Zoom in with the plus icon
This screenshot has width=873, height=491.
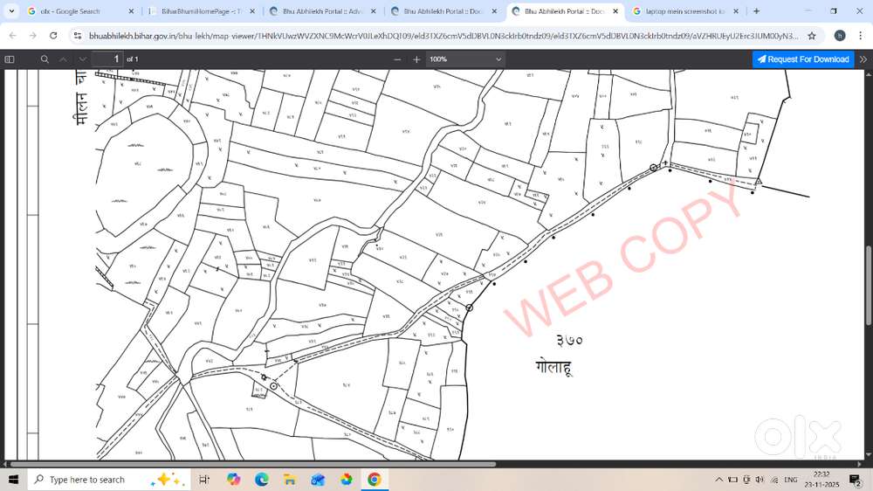click(x=416, y=59)
